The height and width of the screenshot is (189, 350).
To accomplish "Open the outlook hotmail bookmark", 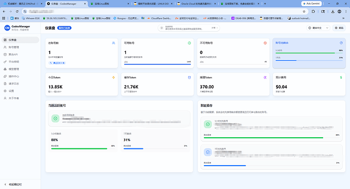I will (x=299, y=18).
